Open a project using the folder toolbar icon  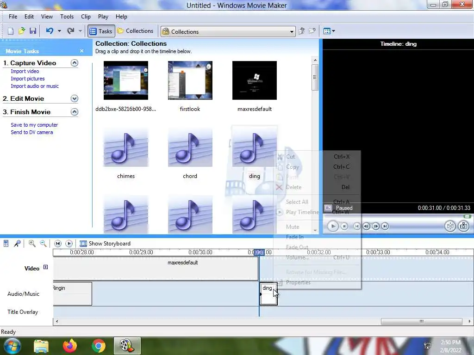pyautogui.click(x=21, y=31)
